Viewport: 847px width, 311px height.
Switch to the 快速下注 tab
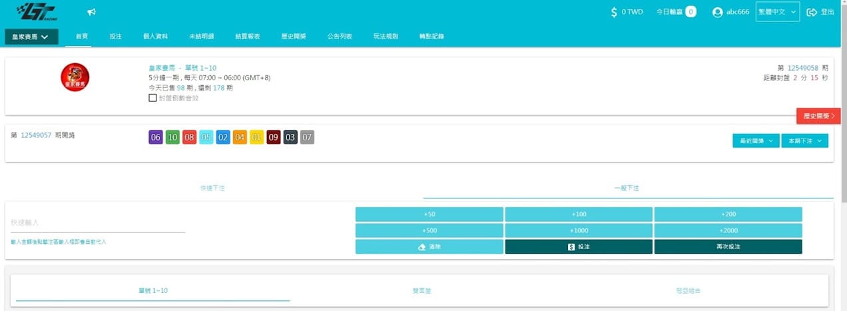[x=212, y=188]
